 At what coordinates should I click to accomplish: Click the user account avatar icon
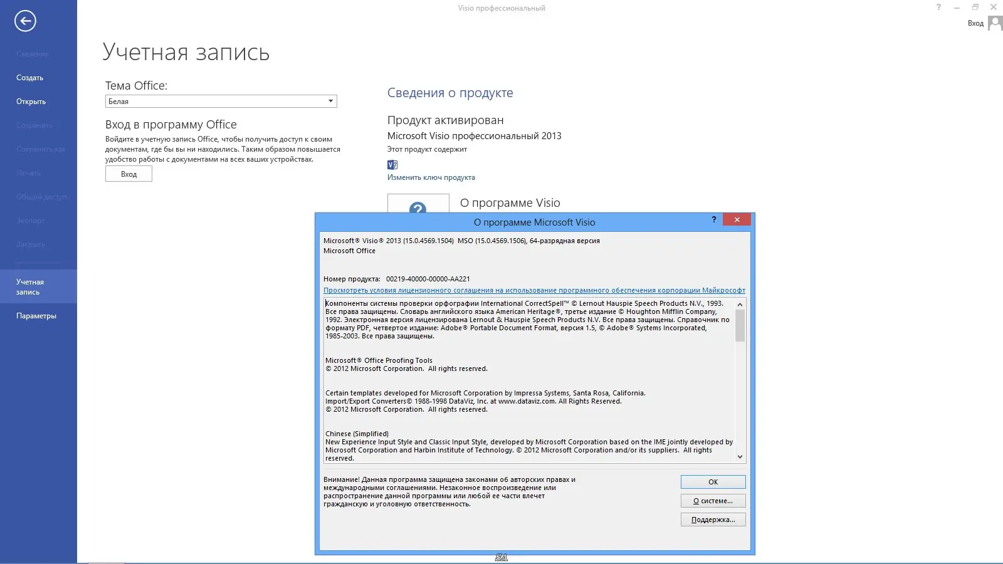(995, 23)
